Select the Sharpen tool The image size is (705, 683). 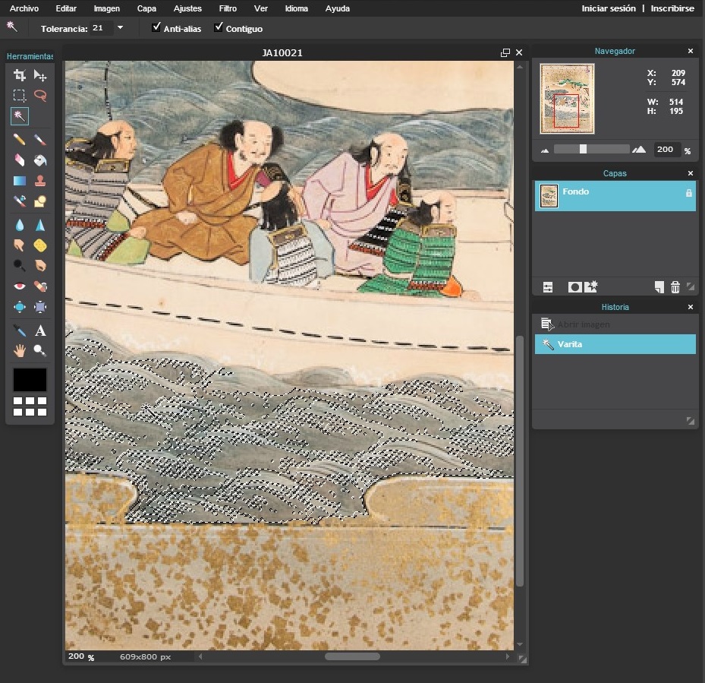click(40, 225)
